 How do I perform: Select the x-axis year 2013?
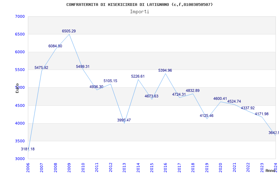125,167
